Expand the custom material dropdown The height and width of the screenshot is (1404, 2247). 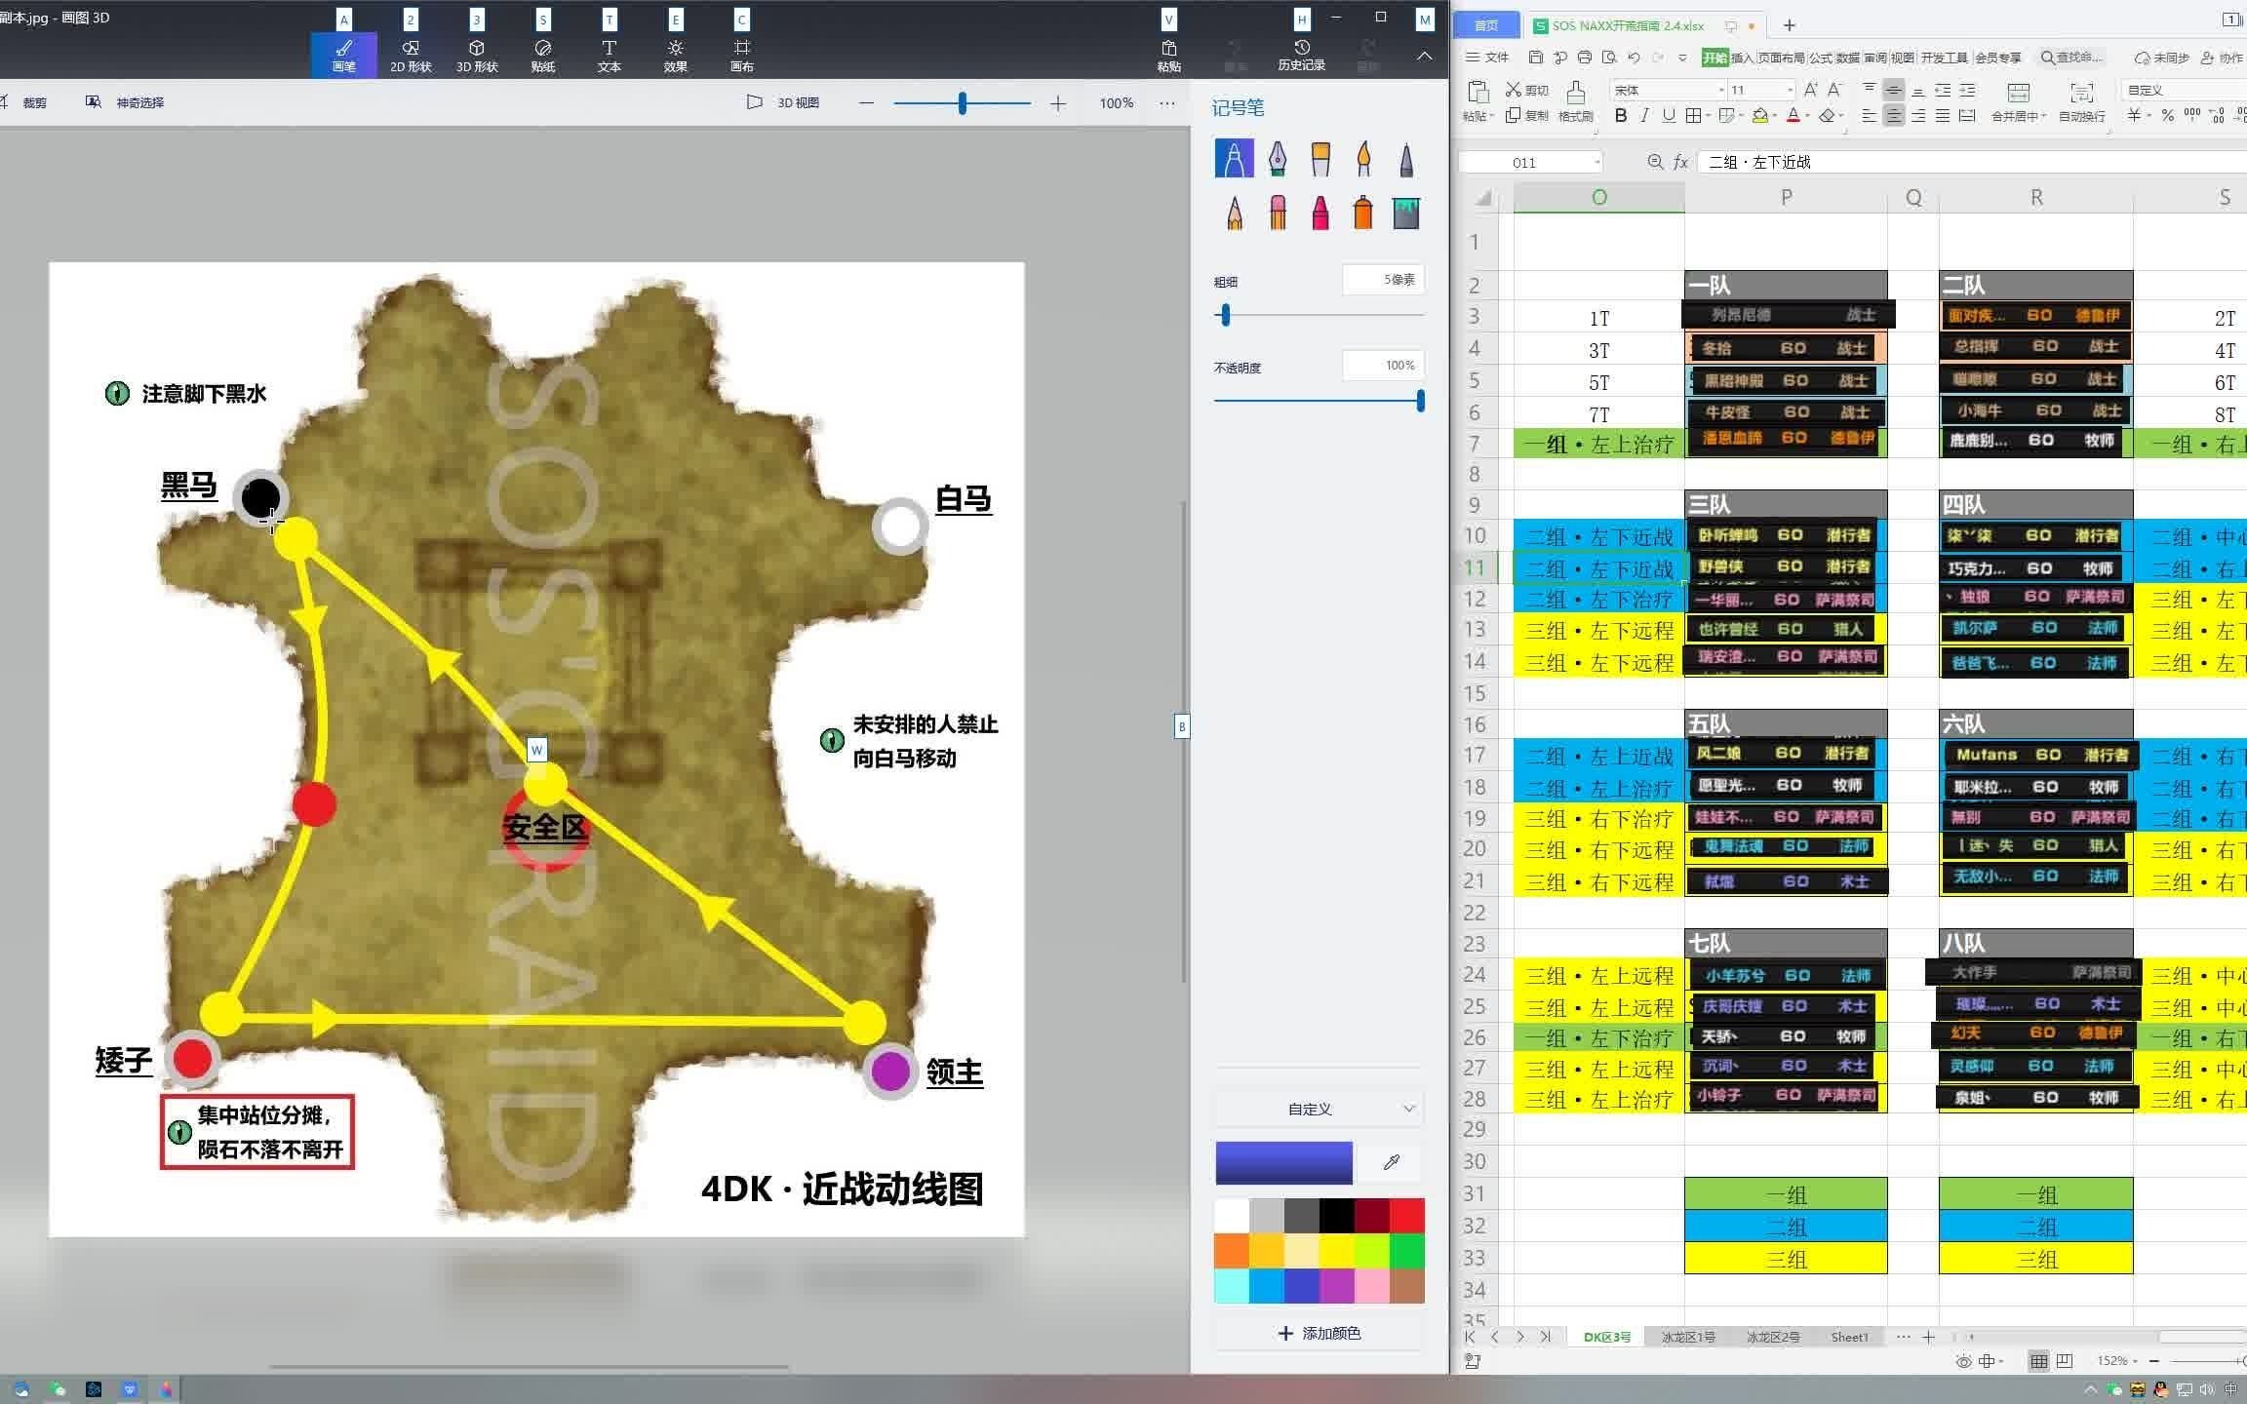tap(1319, 1109)
